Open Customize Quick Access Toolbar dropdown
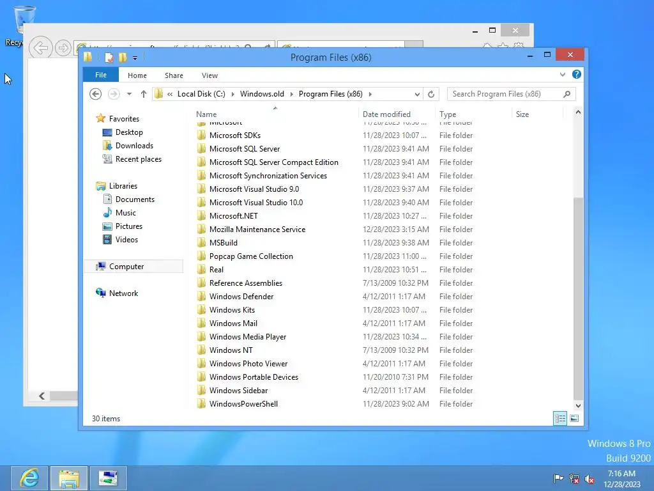The image size is (654, 491). click(135, 58)
